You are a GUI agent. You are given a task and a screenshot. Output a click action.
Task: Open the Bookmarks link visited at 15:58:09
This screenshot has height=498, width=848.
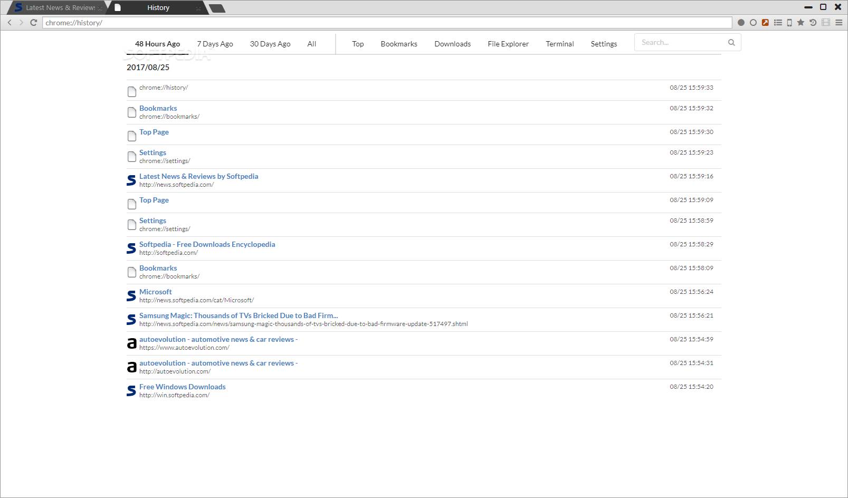point(158,268)
